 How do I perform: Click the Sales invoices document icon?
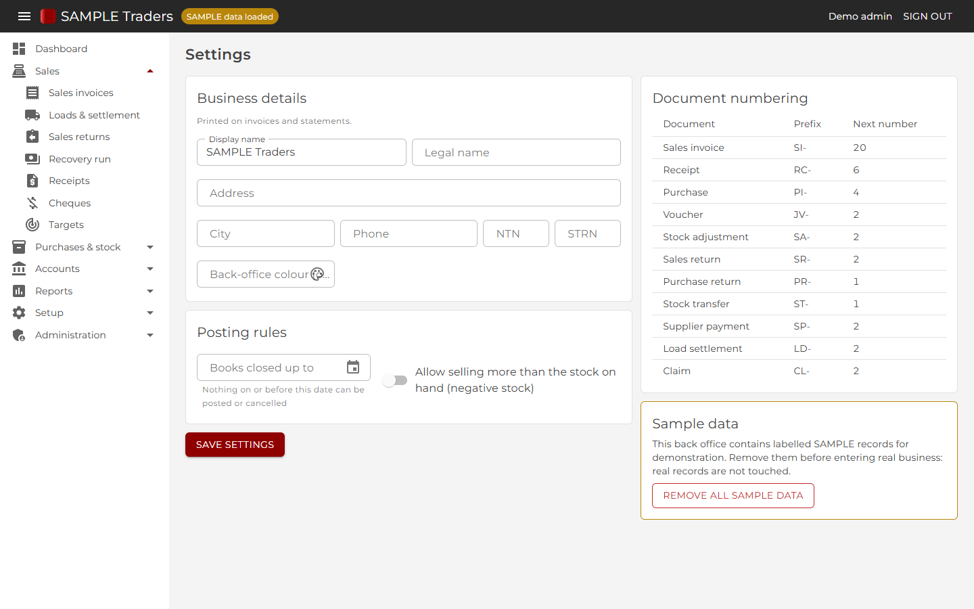click(32, 93)
